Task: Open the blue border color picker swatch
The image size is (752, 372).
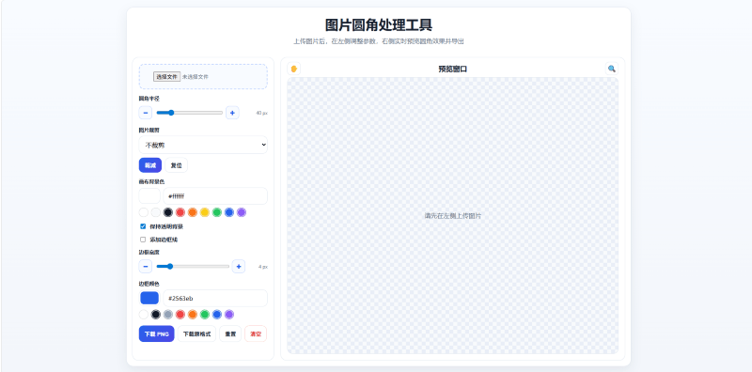Action: click(x=149, y=298)
